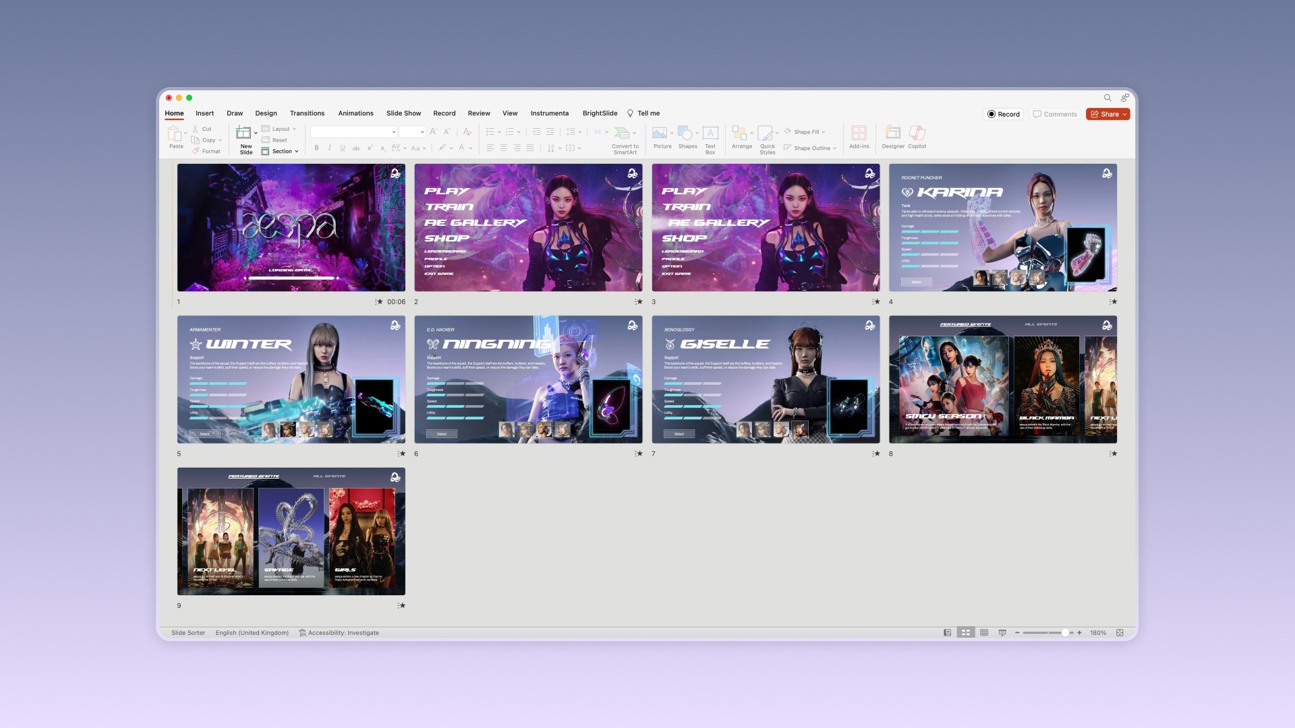Expand the Share button dropdown
Screen dimensions: 1295x728
click(x=1125, y=115)
